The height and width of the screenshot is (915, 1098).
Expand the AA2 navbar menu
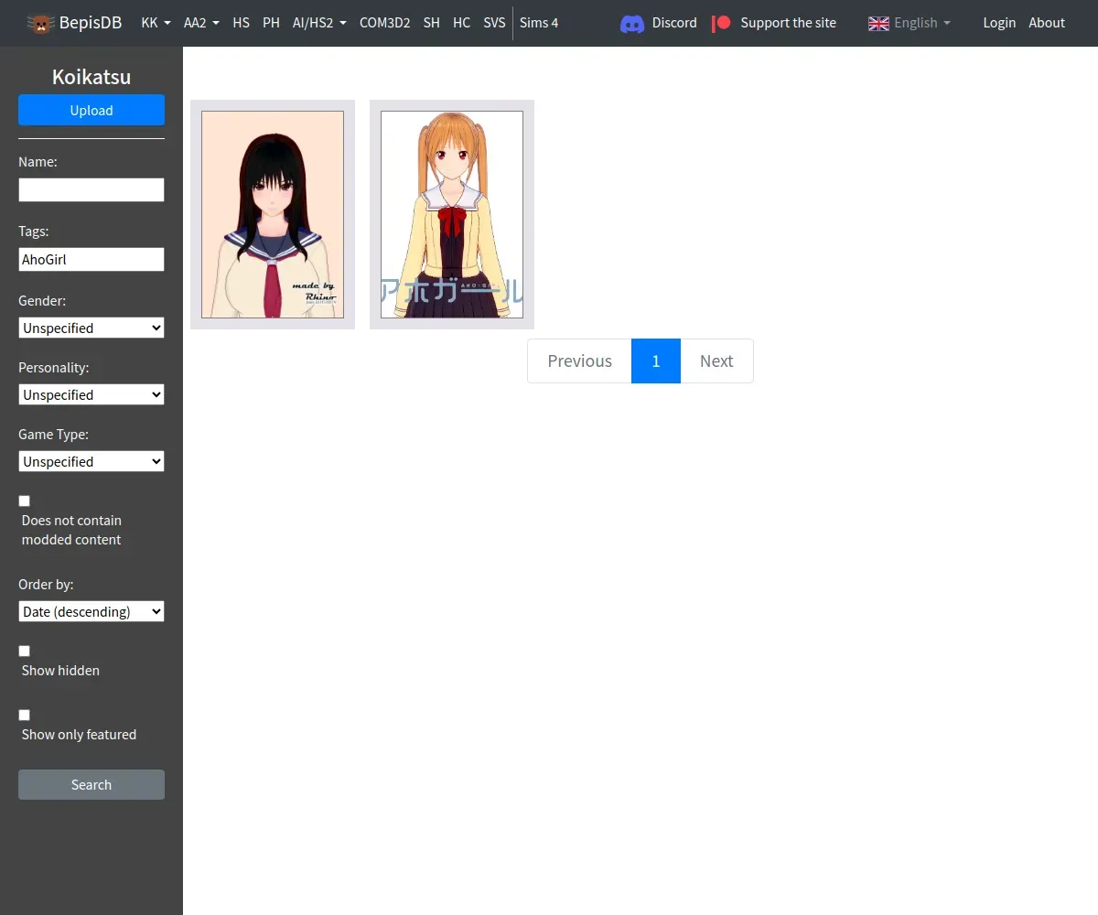201,23
